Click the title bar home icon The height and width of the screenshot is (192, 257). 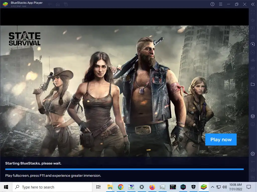(58, 4)
